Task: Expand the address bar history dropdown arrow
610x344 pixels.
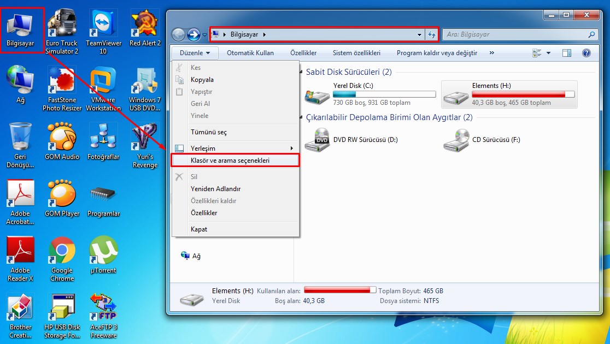Action: (x=419, y=34)
